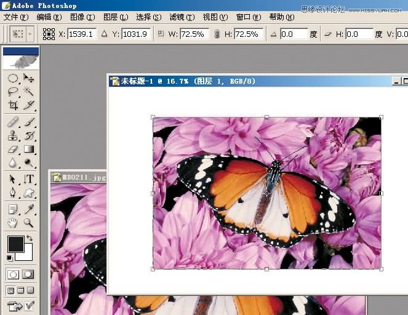This screenshot has height=315, width=408.
Task: Choose Full Screen with menu bar mode
Action: (x=20, y=290)
